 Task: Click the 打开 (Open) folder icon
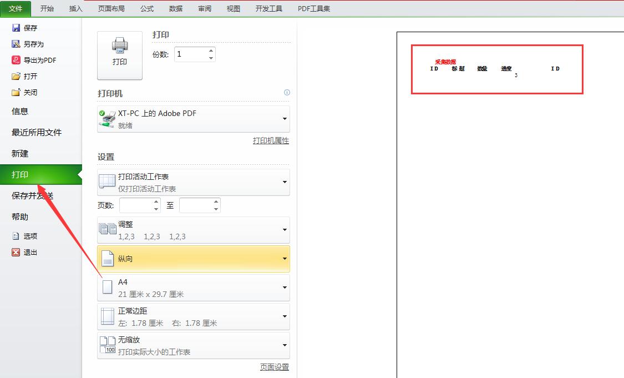(14, 76)
